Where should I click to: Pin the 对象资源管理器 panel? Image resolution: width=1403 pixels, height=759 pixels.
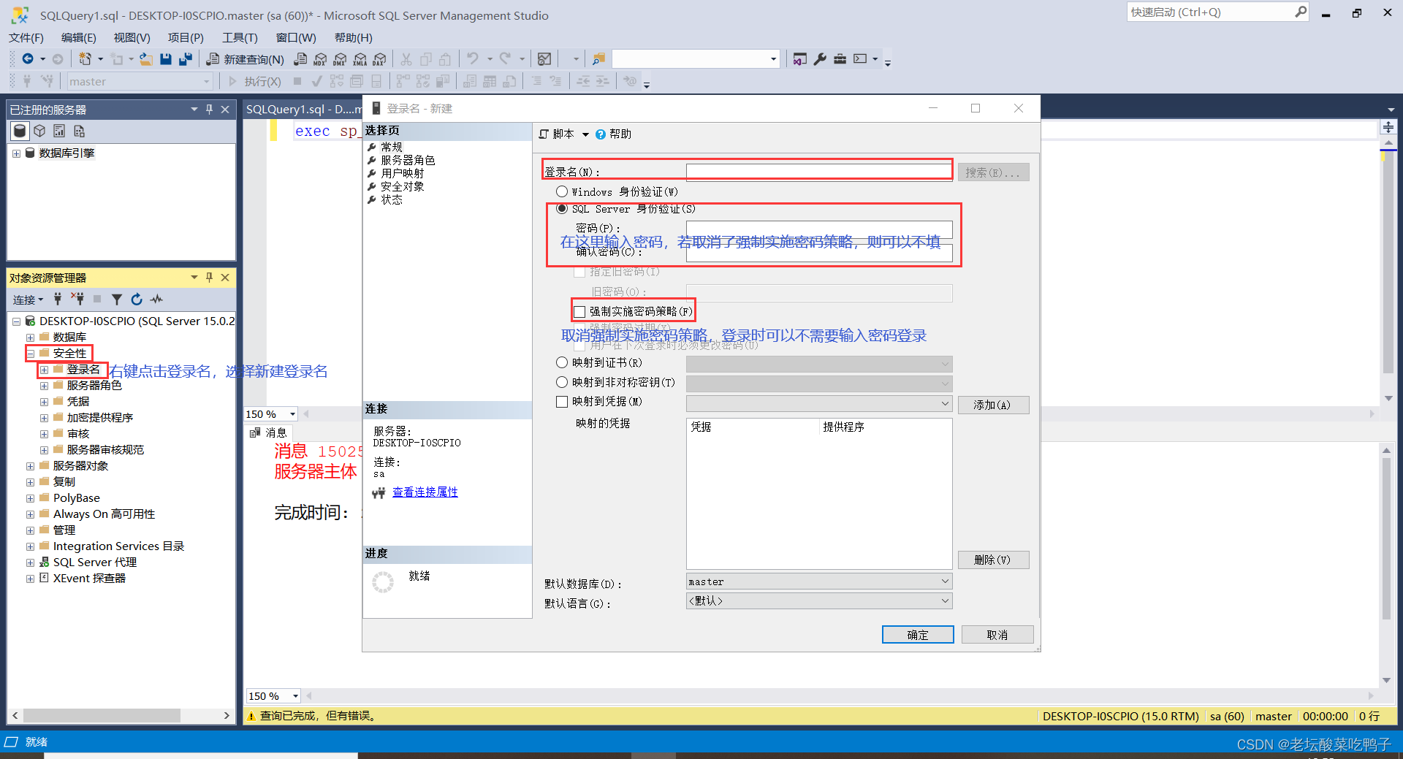(x=209, y=277)
